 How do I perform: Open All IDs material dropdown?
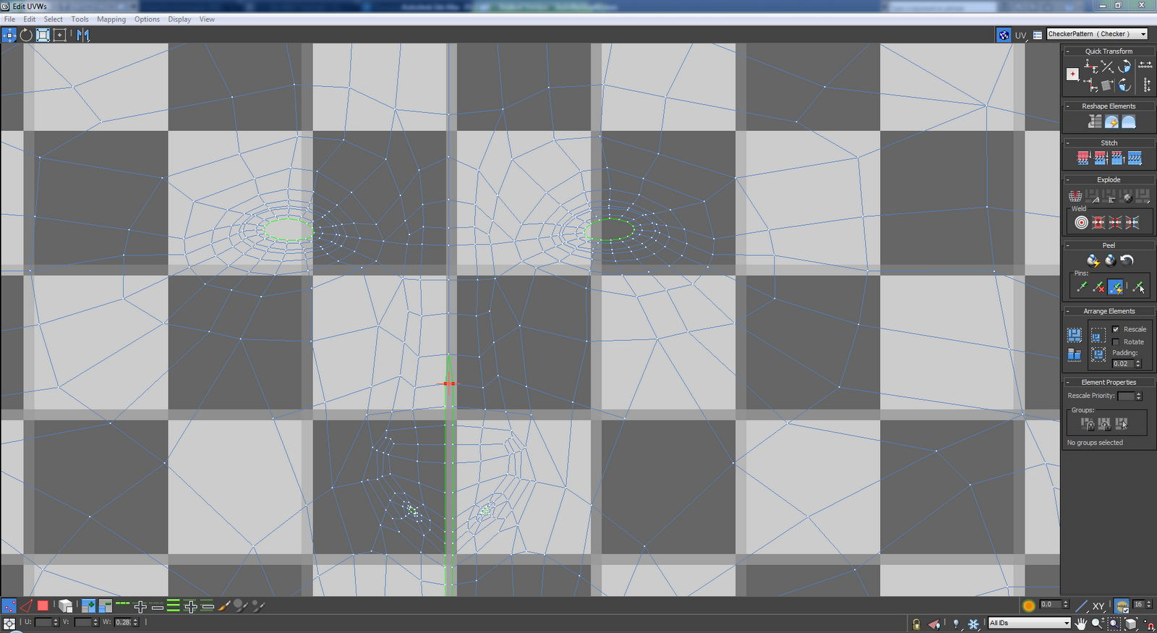pyautogui.click(x=1030, y=623)
